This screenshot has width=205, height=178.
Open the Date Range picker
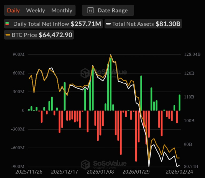108,10
